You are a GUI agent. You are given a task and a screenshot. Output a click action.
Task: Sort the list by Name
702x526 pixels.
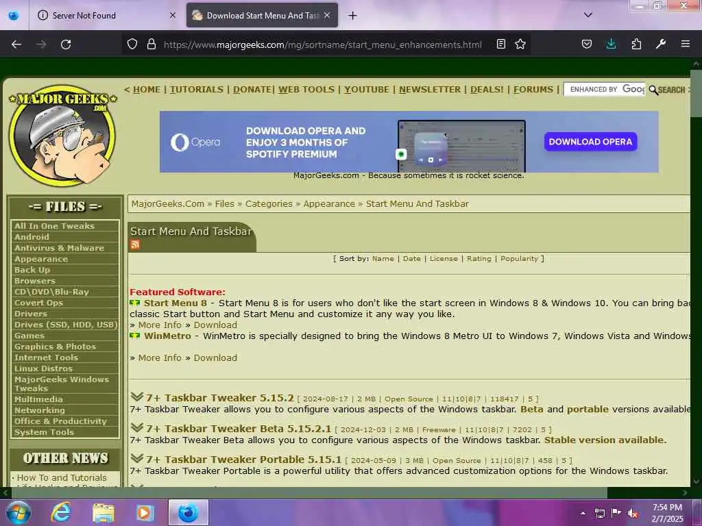click(x=383, y=258)
